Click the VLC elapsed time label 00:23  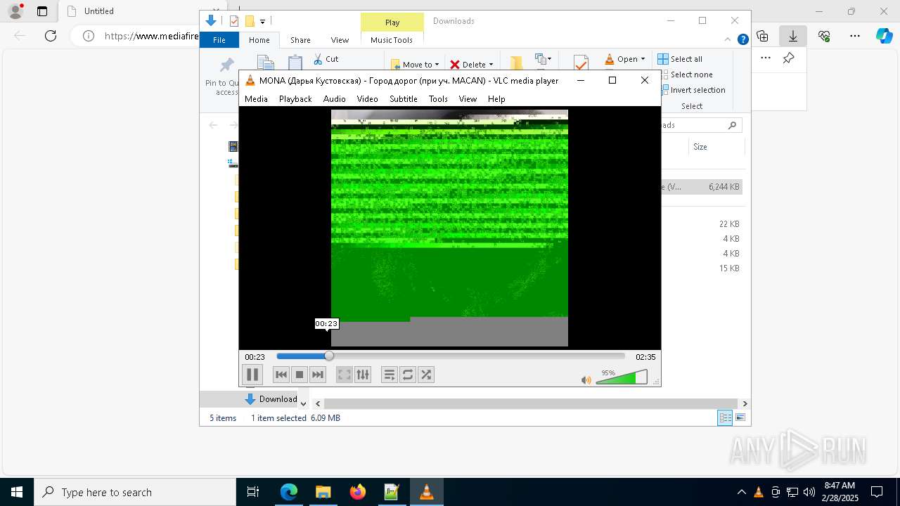(x=255, y=357)
